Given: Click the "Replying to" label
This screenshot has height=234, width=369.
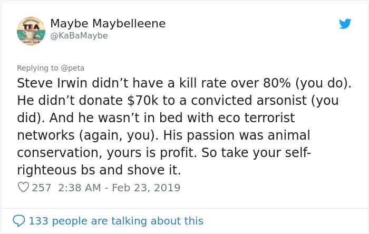Looking at the screenshot, I should click(37, 68).
